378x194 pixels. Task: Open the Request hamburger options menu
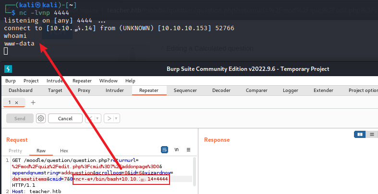(188, 149)
